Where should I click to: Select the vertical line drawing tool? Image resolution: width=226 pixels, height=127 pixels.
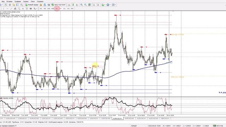click(x=4, y=8)
